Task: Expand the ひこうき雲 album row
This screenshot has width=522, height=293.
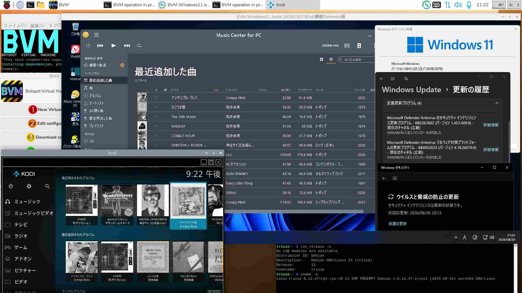Action: pos(156,107)
